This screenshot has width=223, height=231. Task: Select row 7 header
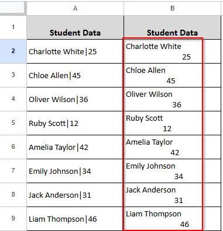tap(13, 171)
